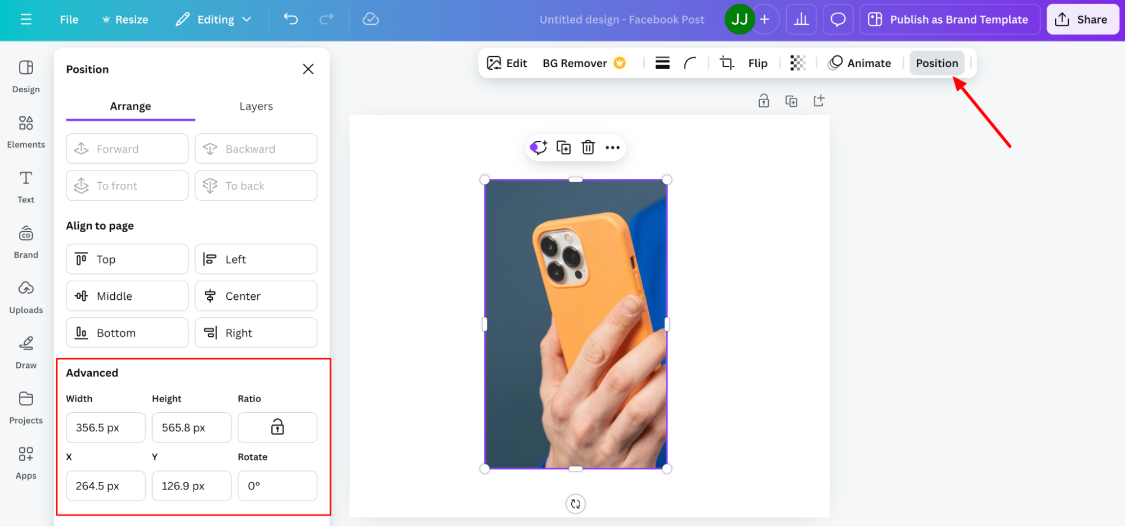Click the X position field
Screen dimensions: 1125x527
tap(106, 486)
